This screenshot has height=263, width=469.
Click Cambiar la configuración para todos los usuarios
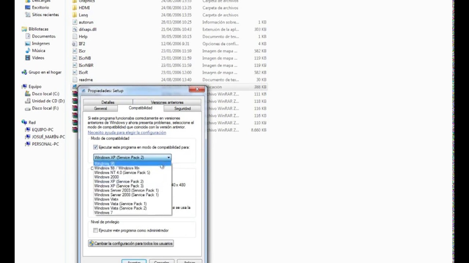[131, 243]
